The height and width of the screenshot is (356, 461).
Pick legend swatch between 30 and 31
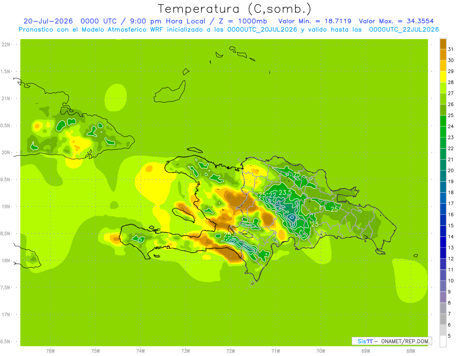click(443, 55)
